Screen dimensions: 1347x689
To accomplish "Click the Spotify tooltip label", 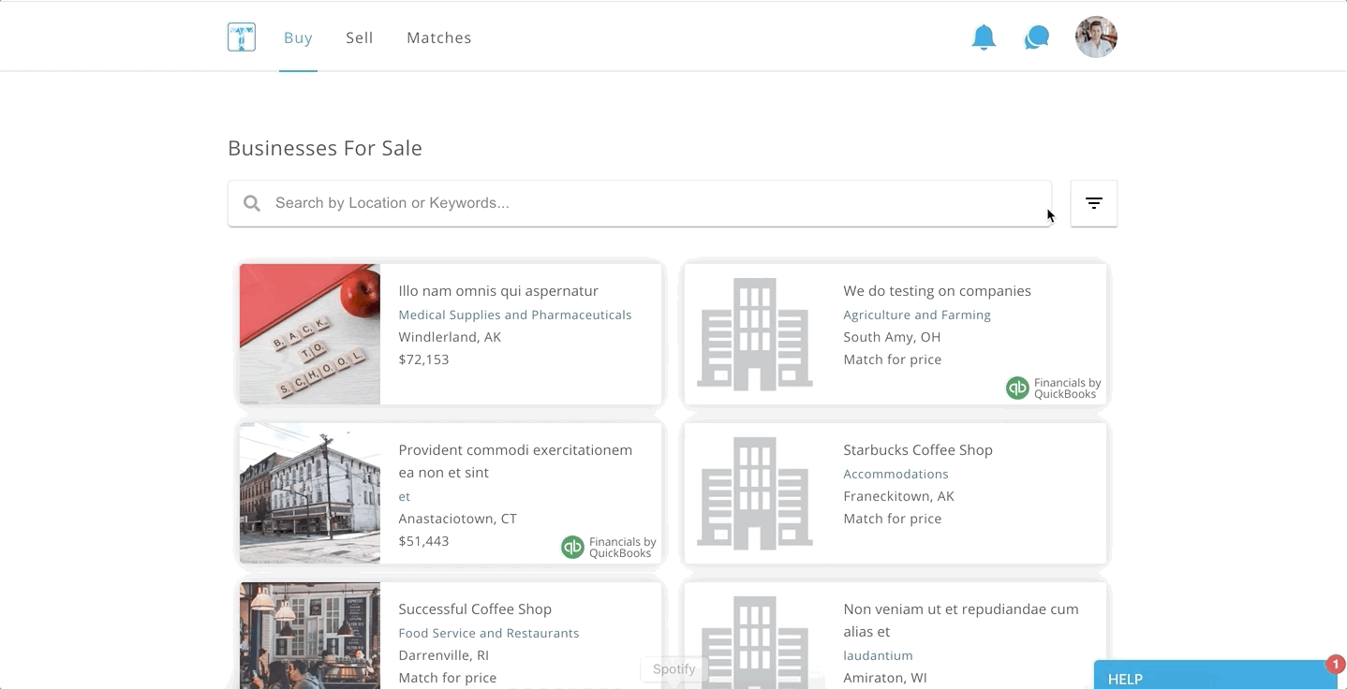I will click(674, 669).
